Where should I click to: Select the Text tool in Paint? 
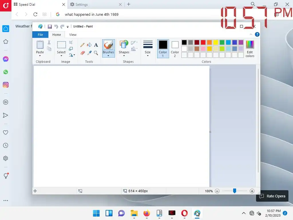point(96,45)
